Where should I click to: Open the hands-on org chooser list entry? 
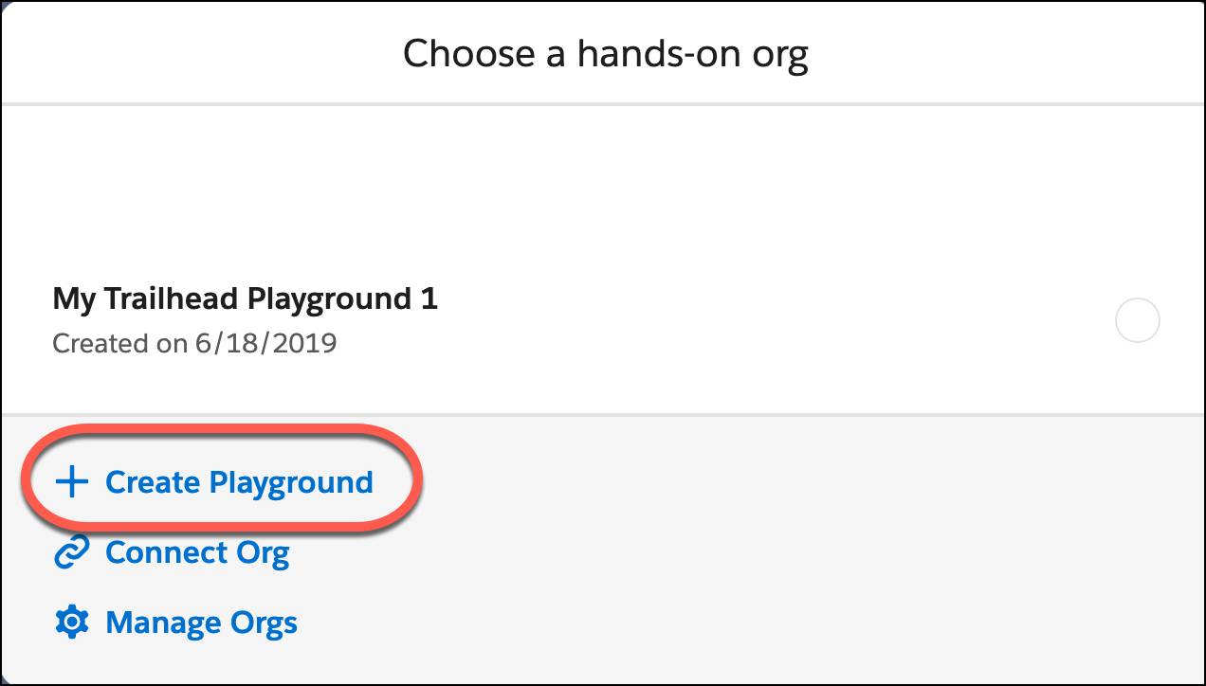[245, 298]
